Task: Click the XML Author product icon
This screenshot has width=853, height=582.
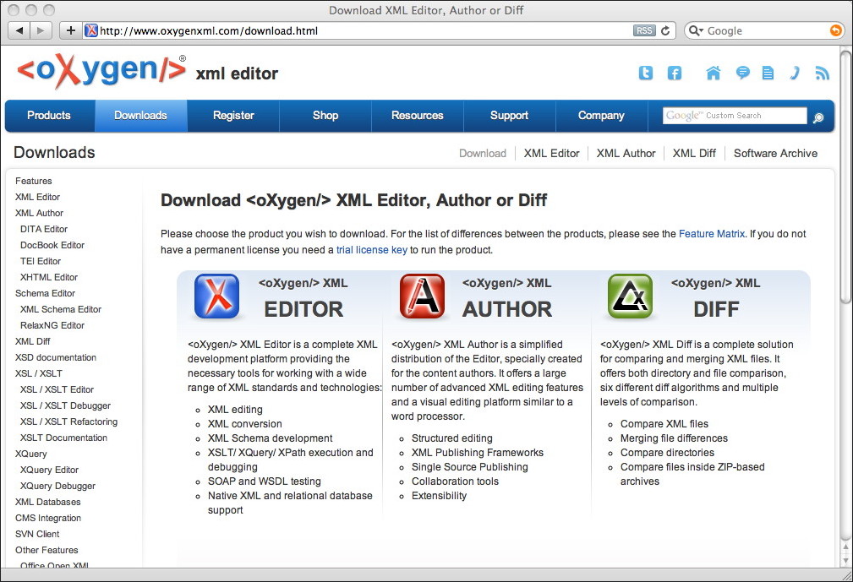Action: tap(422, 296)
